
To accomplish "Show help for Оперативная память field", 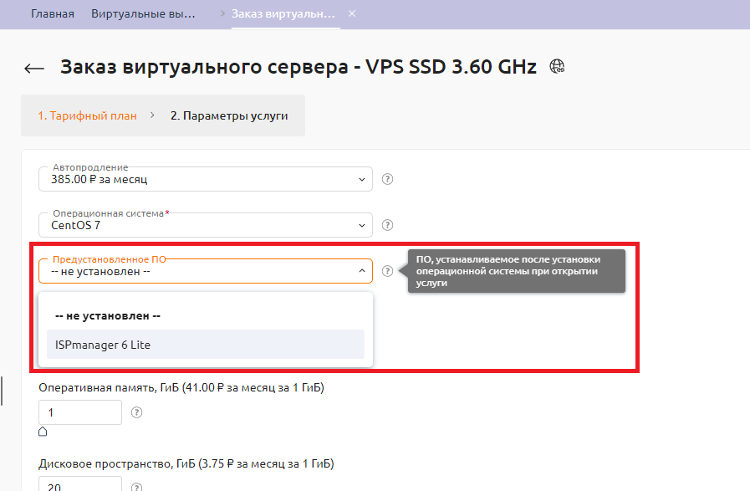I will pos(137,412).
